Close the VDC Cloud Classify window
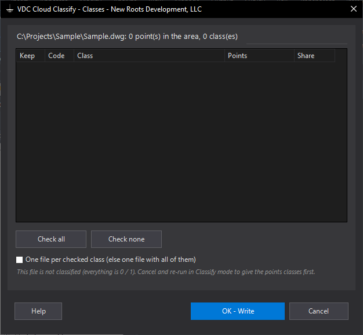The width and height of the screenshot is (363, 335). [354, 9]
